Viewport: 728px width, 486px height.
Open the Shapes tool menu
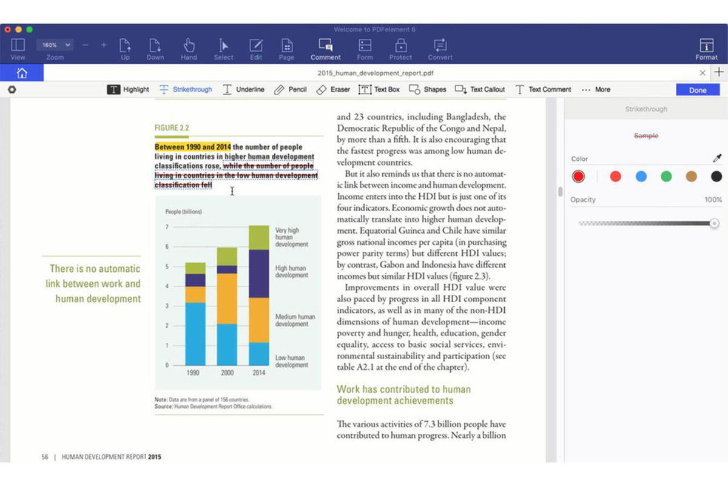tap(427, 89)
